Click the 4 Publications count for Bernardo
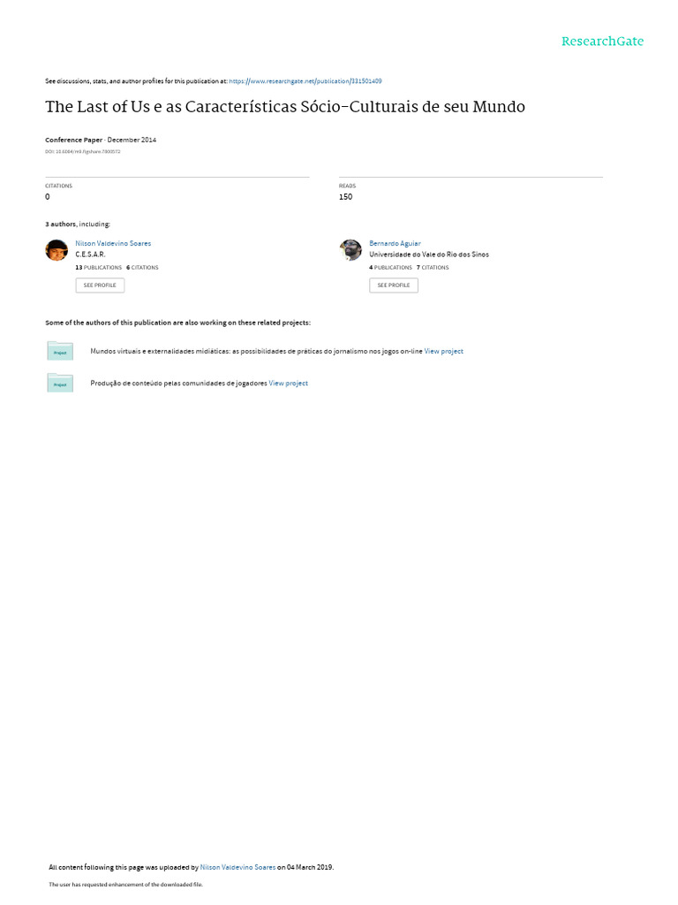This screenshot has height=905, width=678. [390, 268]
